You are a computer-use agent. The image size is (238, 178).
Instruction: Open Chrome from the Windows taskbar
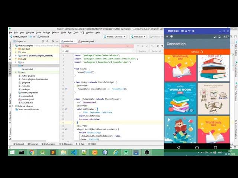pyautogui.click(x=32, y=152)
